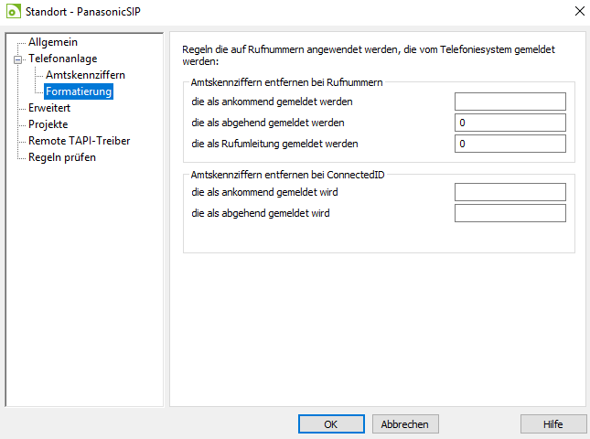Click the abgehend gemeldet werden input field
590x439 pixels.
coord(510,123)
